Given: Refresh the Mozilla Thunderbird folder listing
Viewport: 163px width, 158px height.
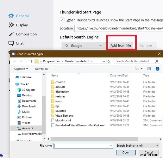Looking at the screenshot, I should tap(109, 61).
